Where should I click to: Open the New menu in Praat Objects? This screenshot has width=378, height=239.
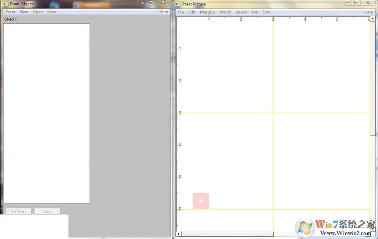[x=24, y=12]
